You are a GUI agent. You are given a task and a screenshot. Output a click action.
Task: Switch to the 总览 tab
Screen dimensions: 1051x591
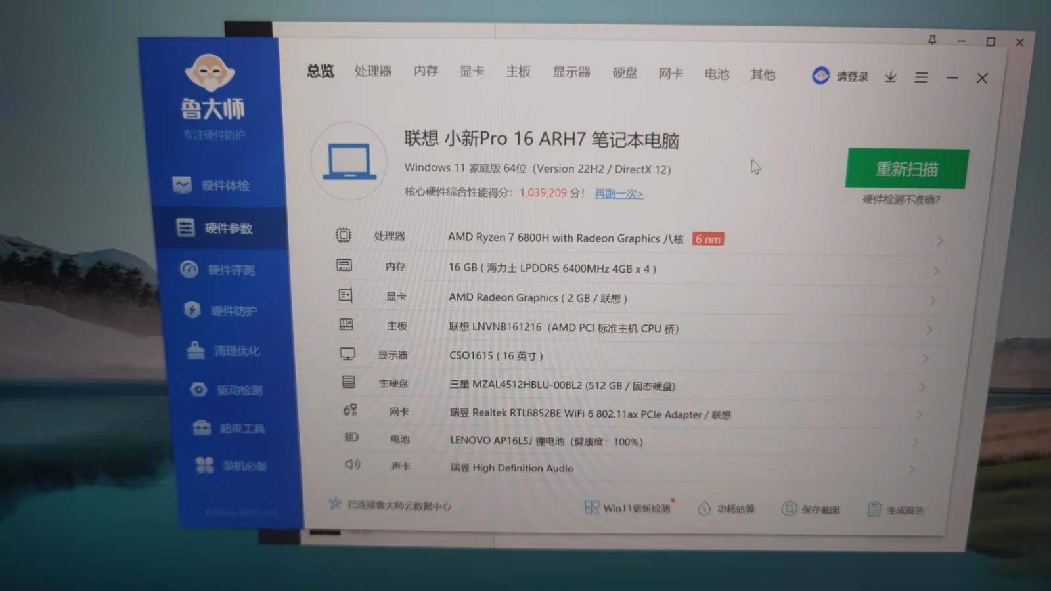(x=321, y=71)
